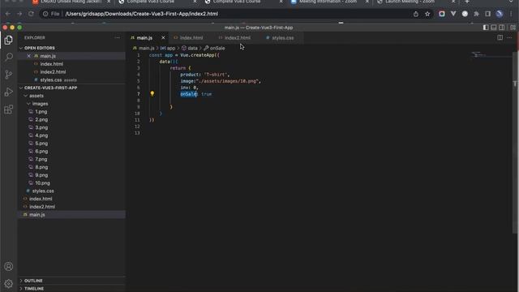Open the Run and Debug view
This screenshot has height=292, width=519.
(x=9, y=92)
